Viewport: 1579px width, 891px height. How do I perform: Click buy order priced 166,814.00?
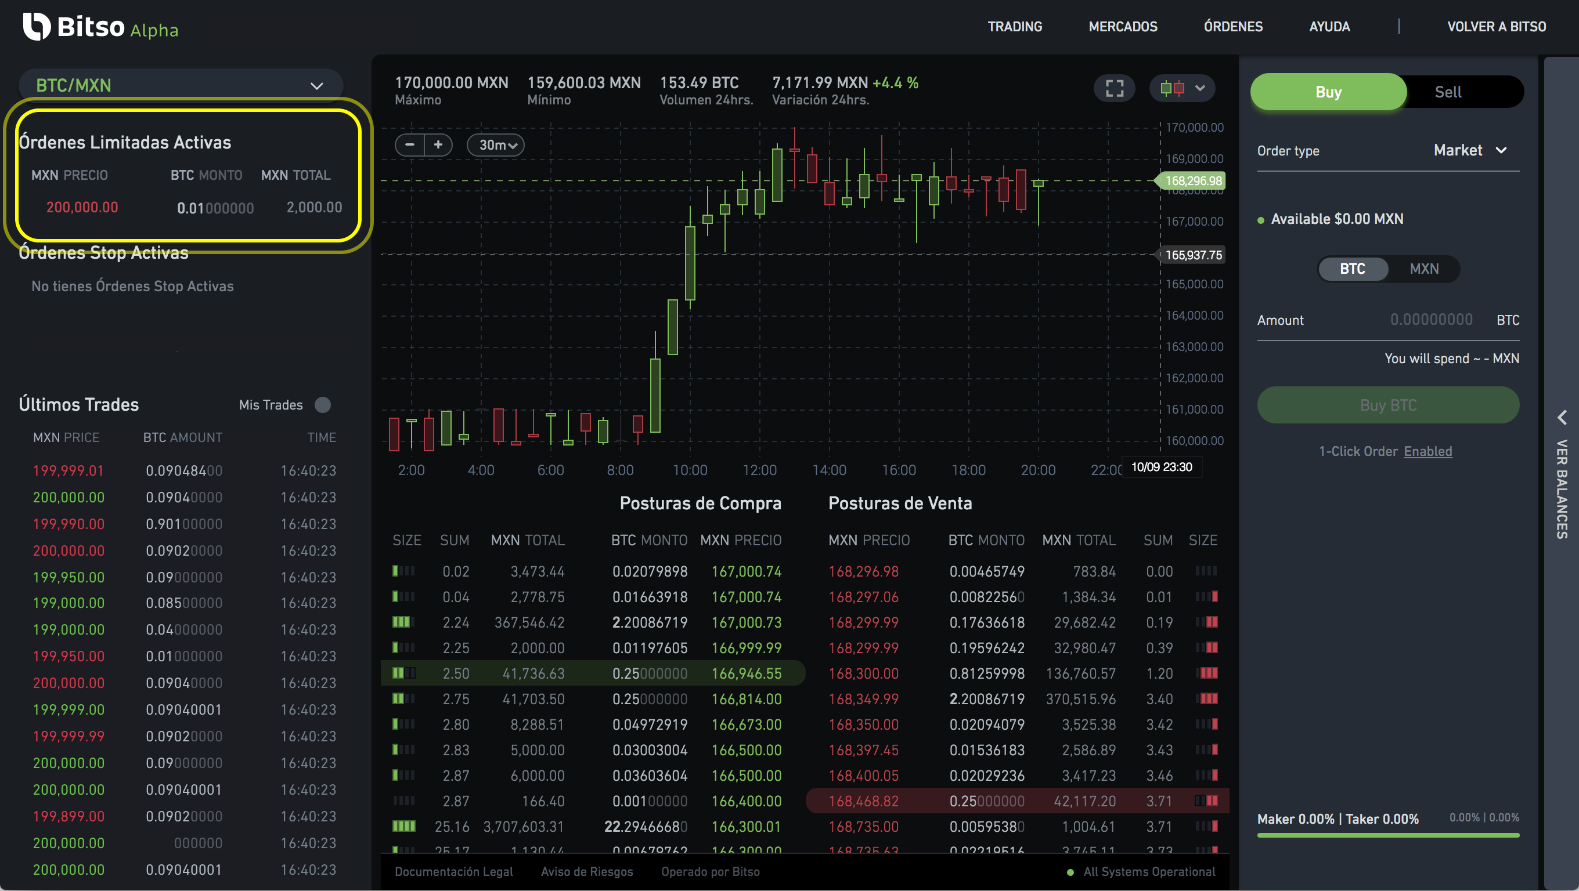pyautogui.click(x=592, y=699)
